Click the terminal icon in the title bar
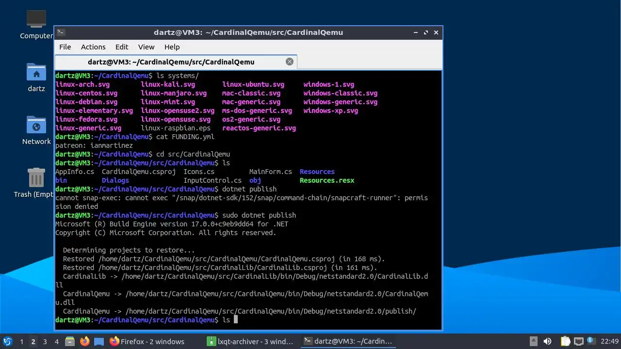This screenshot has width=621, height=349. pos(61,32)
